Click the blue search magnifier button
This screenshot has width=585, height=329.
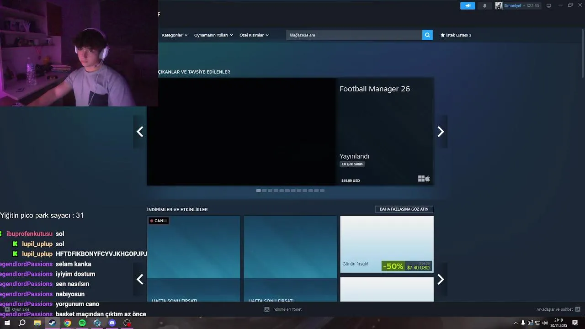tap(427, 35)
